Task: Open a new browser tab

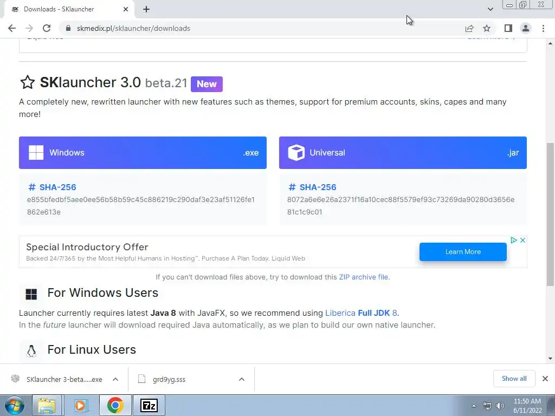Action: point(146,9)
